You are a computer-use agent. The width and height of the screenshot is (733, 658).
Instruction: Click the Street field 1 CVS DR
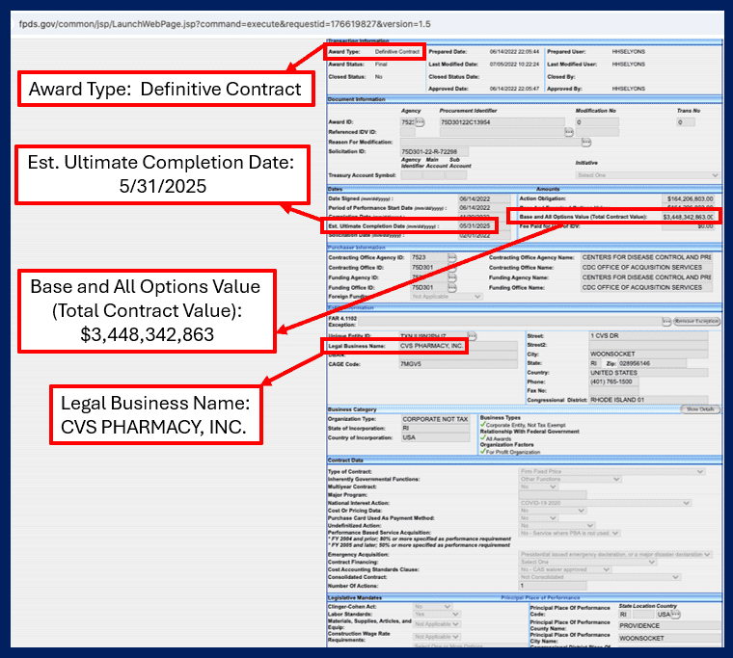point(648,336)
